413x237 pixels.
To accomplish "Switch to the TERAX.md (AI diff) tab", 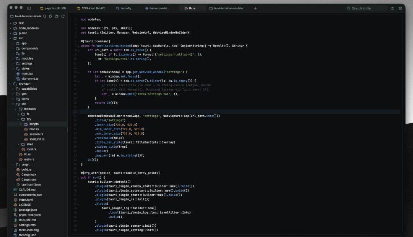I will pos(91,8).
